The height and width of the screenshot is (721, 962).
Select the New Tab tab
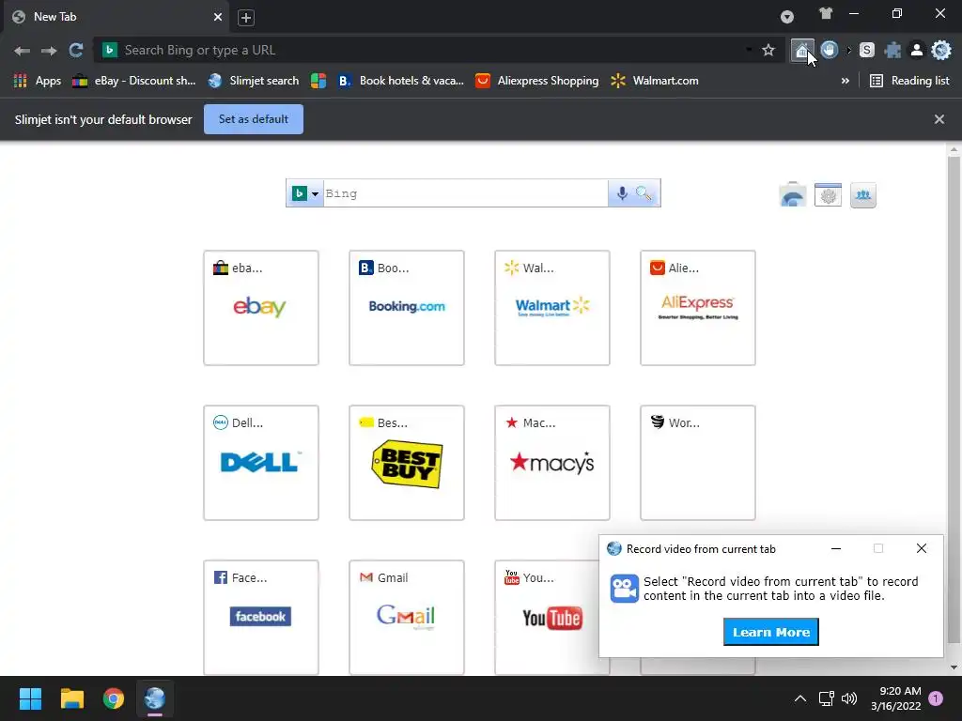(x=117, y=17)
